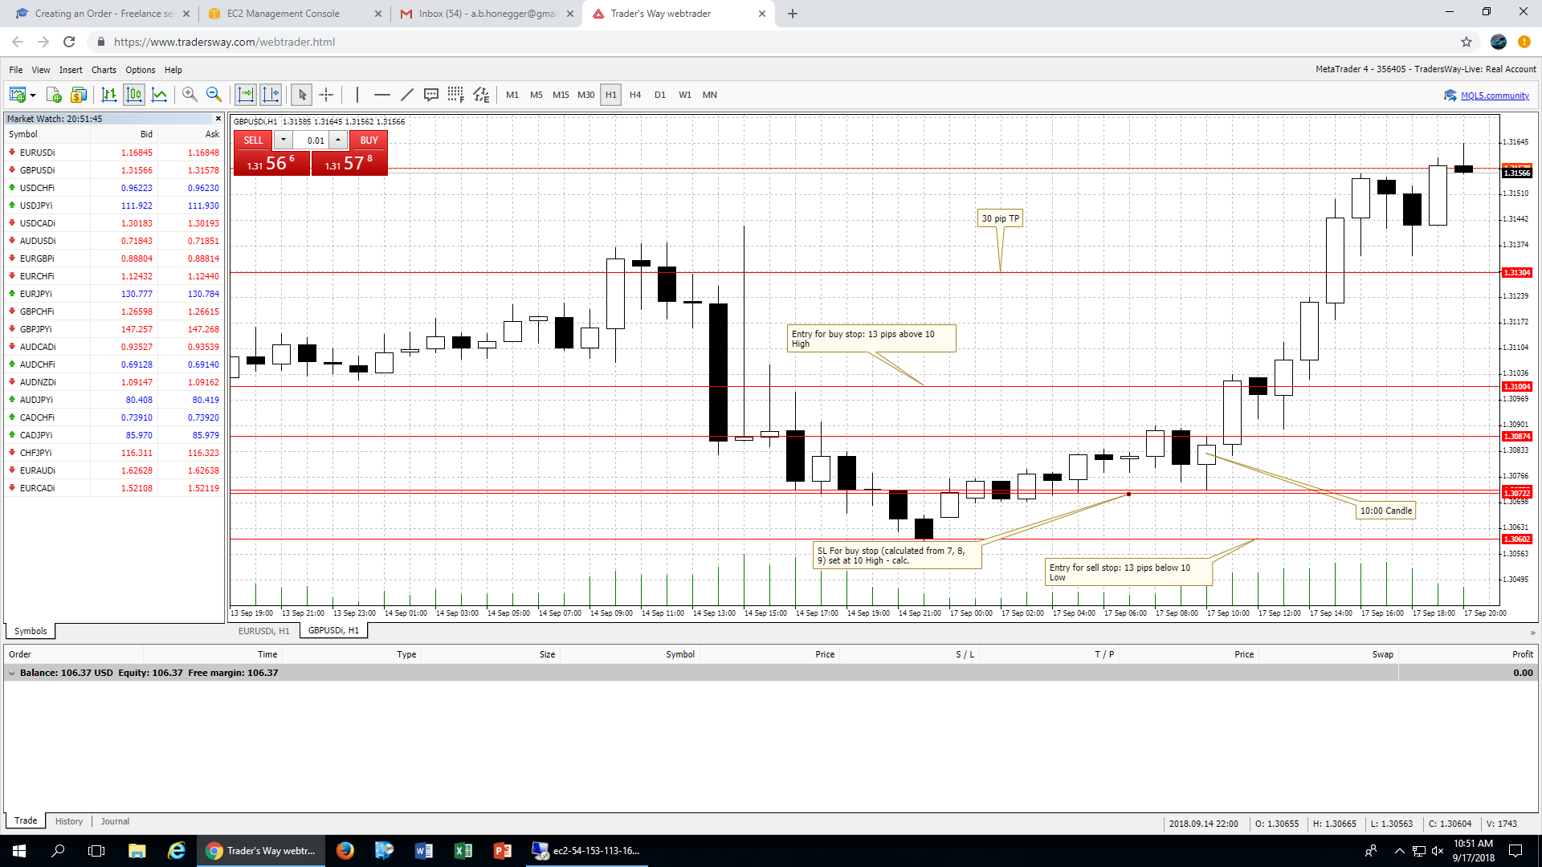Open the Journal tab
1542x867 pixels.
coord(115,821)
